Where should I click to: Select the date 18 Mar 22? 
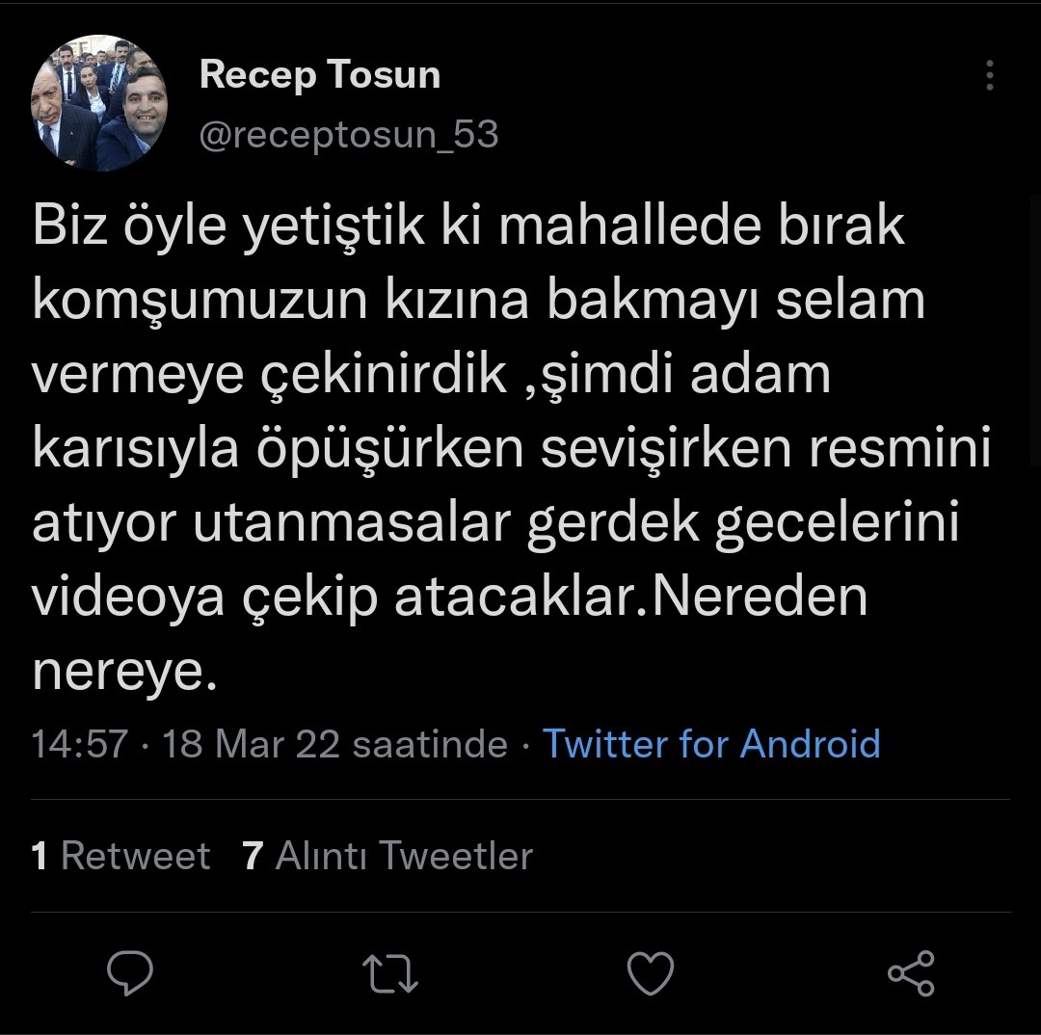coord(251,744)
